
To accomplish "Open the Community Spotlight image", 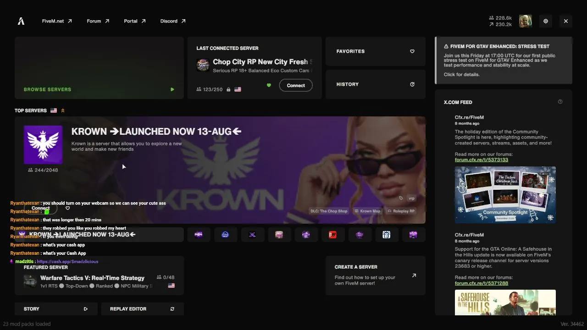I will pyautogui.click(x=505, y=195).
